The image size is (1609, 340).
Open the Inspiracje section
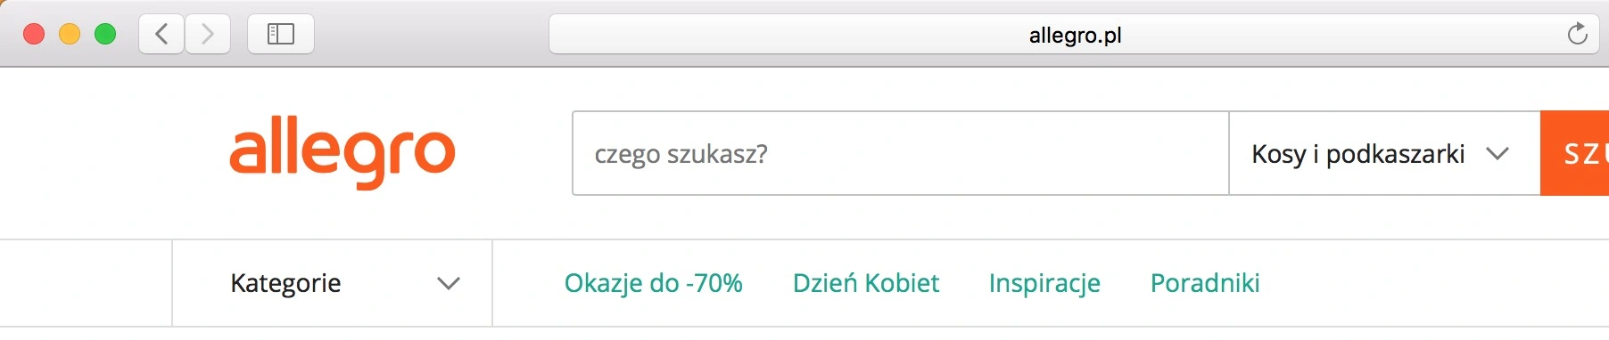point(1044,283)
